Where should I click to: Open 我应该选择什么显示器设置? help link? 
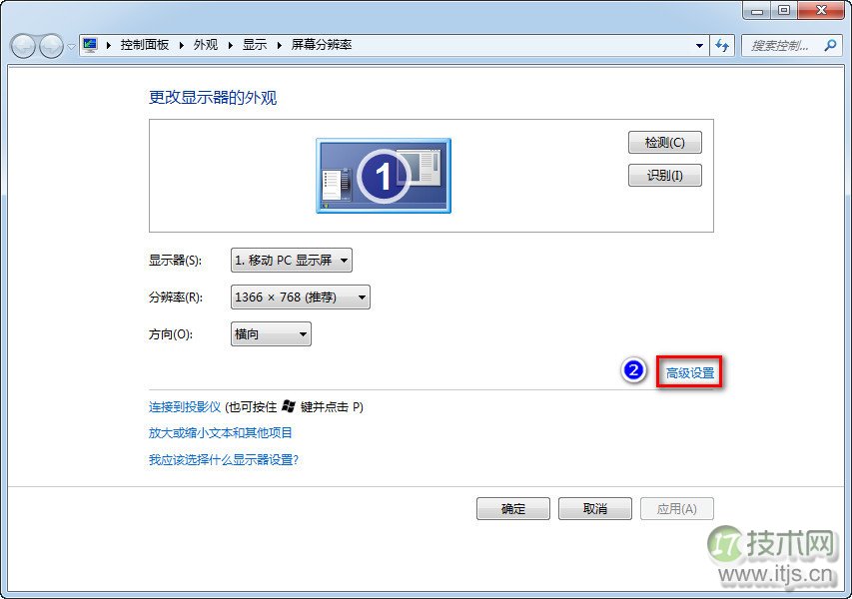click(x=224, y=460)
